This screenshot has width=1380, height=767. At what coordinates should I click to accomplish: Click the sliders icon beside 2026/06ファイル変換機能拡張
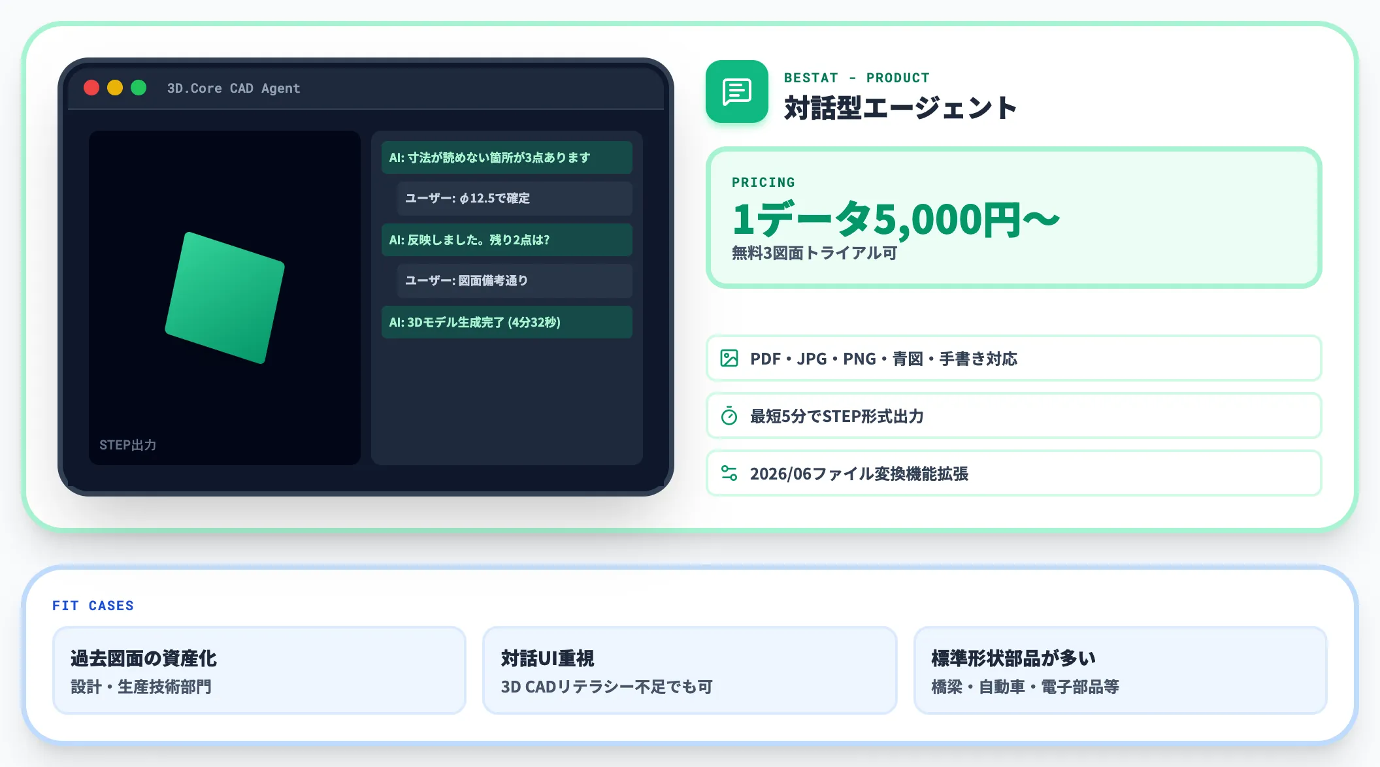[x=729, y=473]
